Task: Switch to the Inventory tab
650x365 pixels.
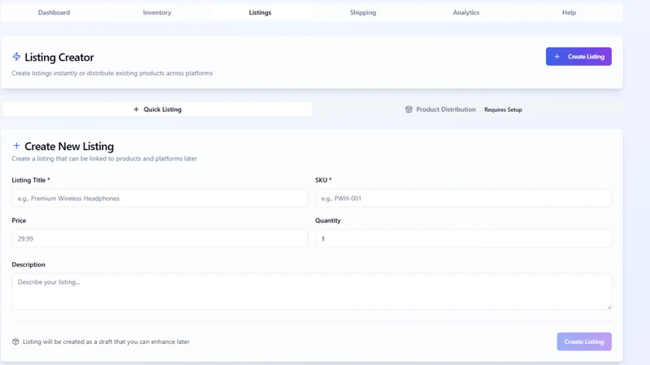Action: click(157, 12)
